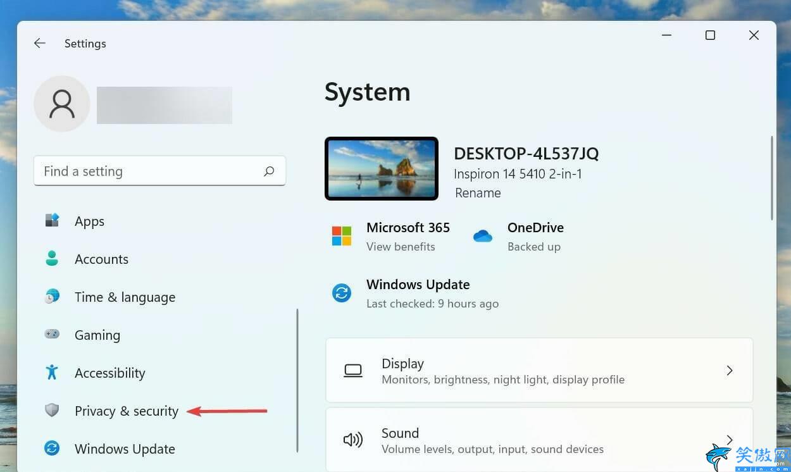The image size is (791, 472).
Task: Click the Sound speaker icon
Action: [353, 440]
